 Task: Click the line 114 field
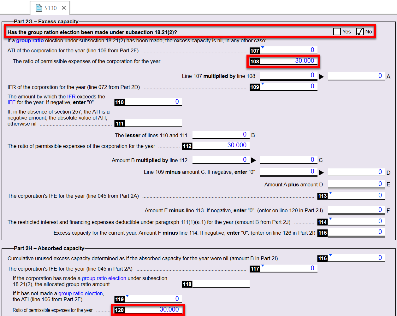(356, 221)
